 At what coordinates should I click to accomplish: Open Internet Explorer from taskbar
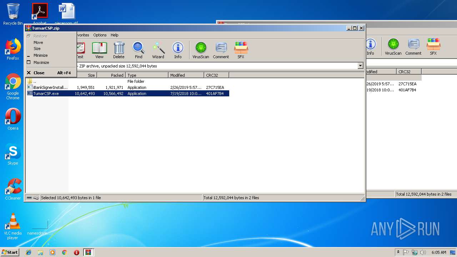29,252
